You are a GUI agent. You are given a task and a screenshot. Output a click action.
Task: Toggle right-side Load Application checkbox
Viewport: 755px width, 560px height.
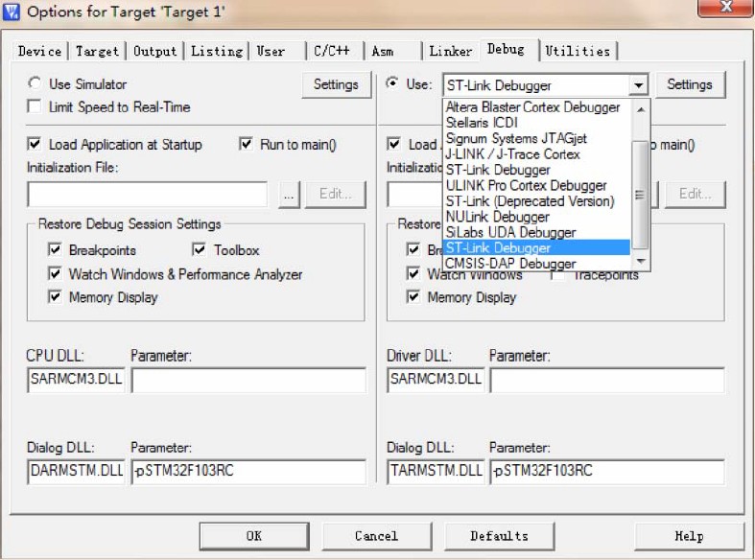394,144
